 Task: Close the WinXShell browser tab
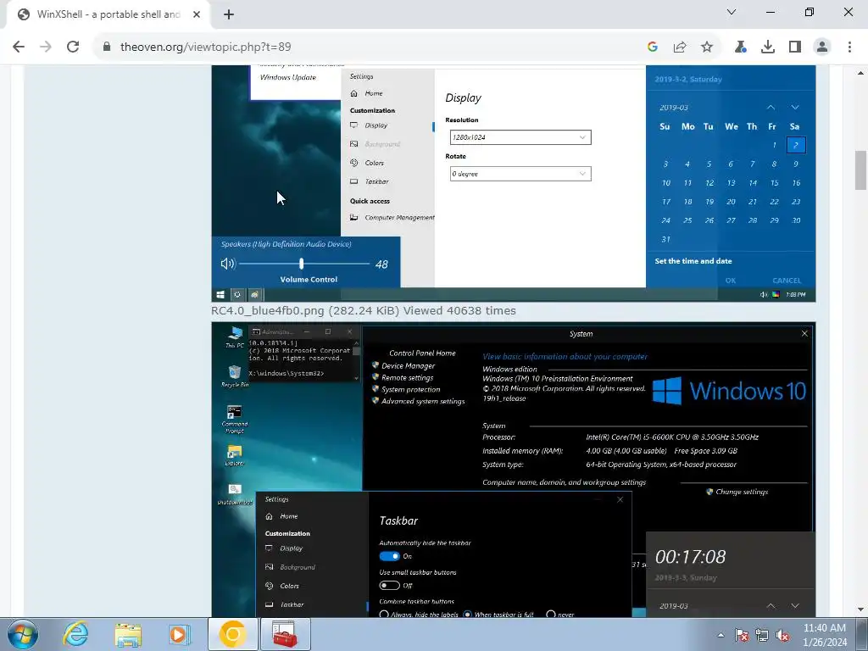click(197, 14)
